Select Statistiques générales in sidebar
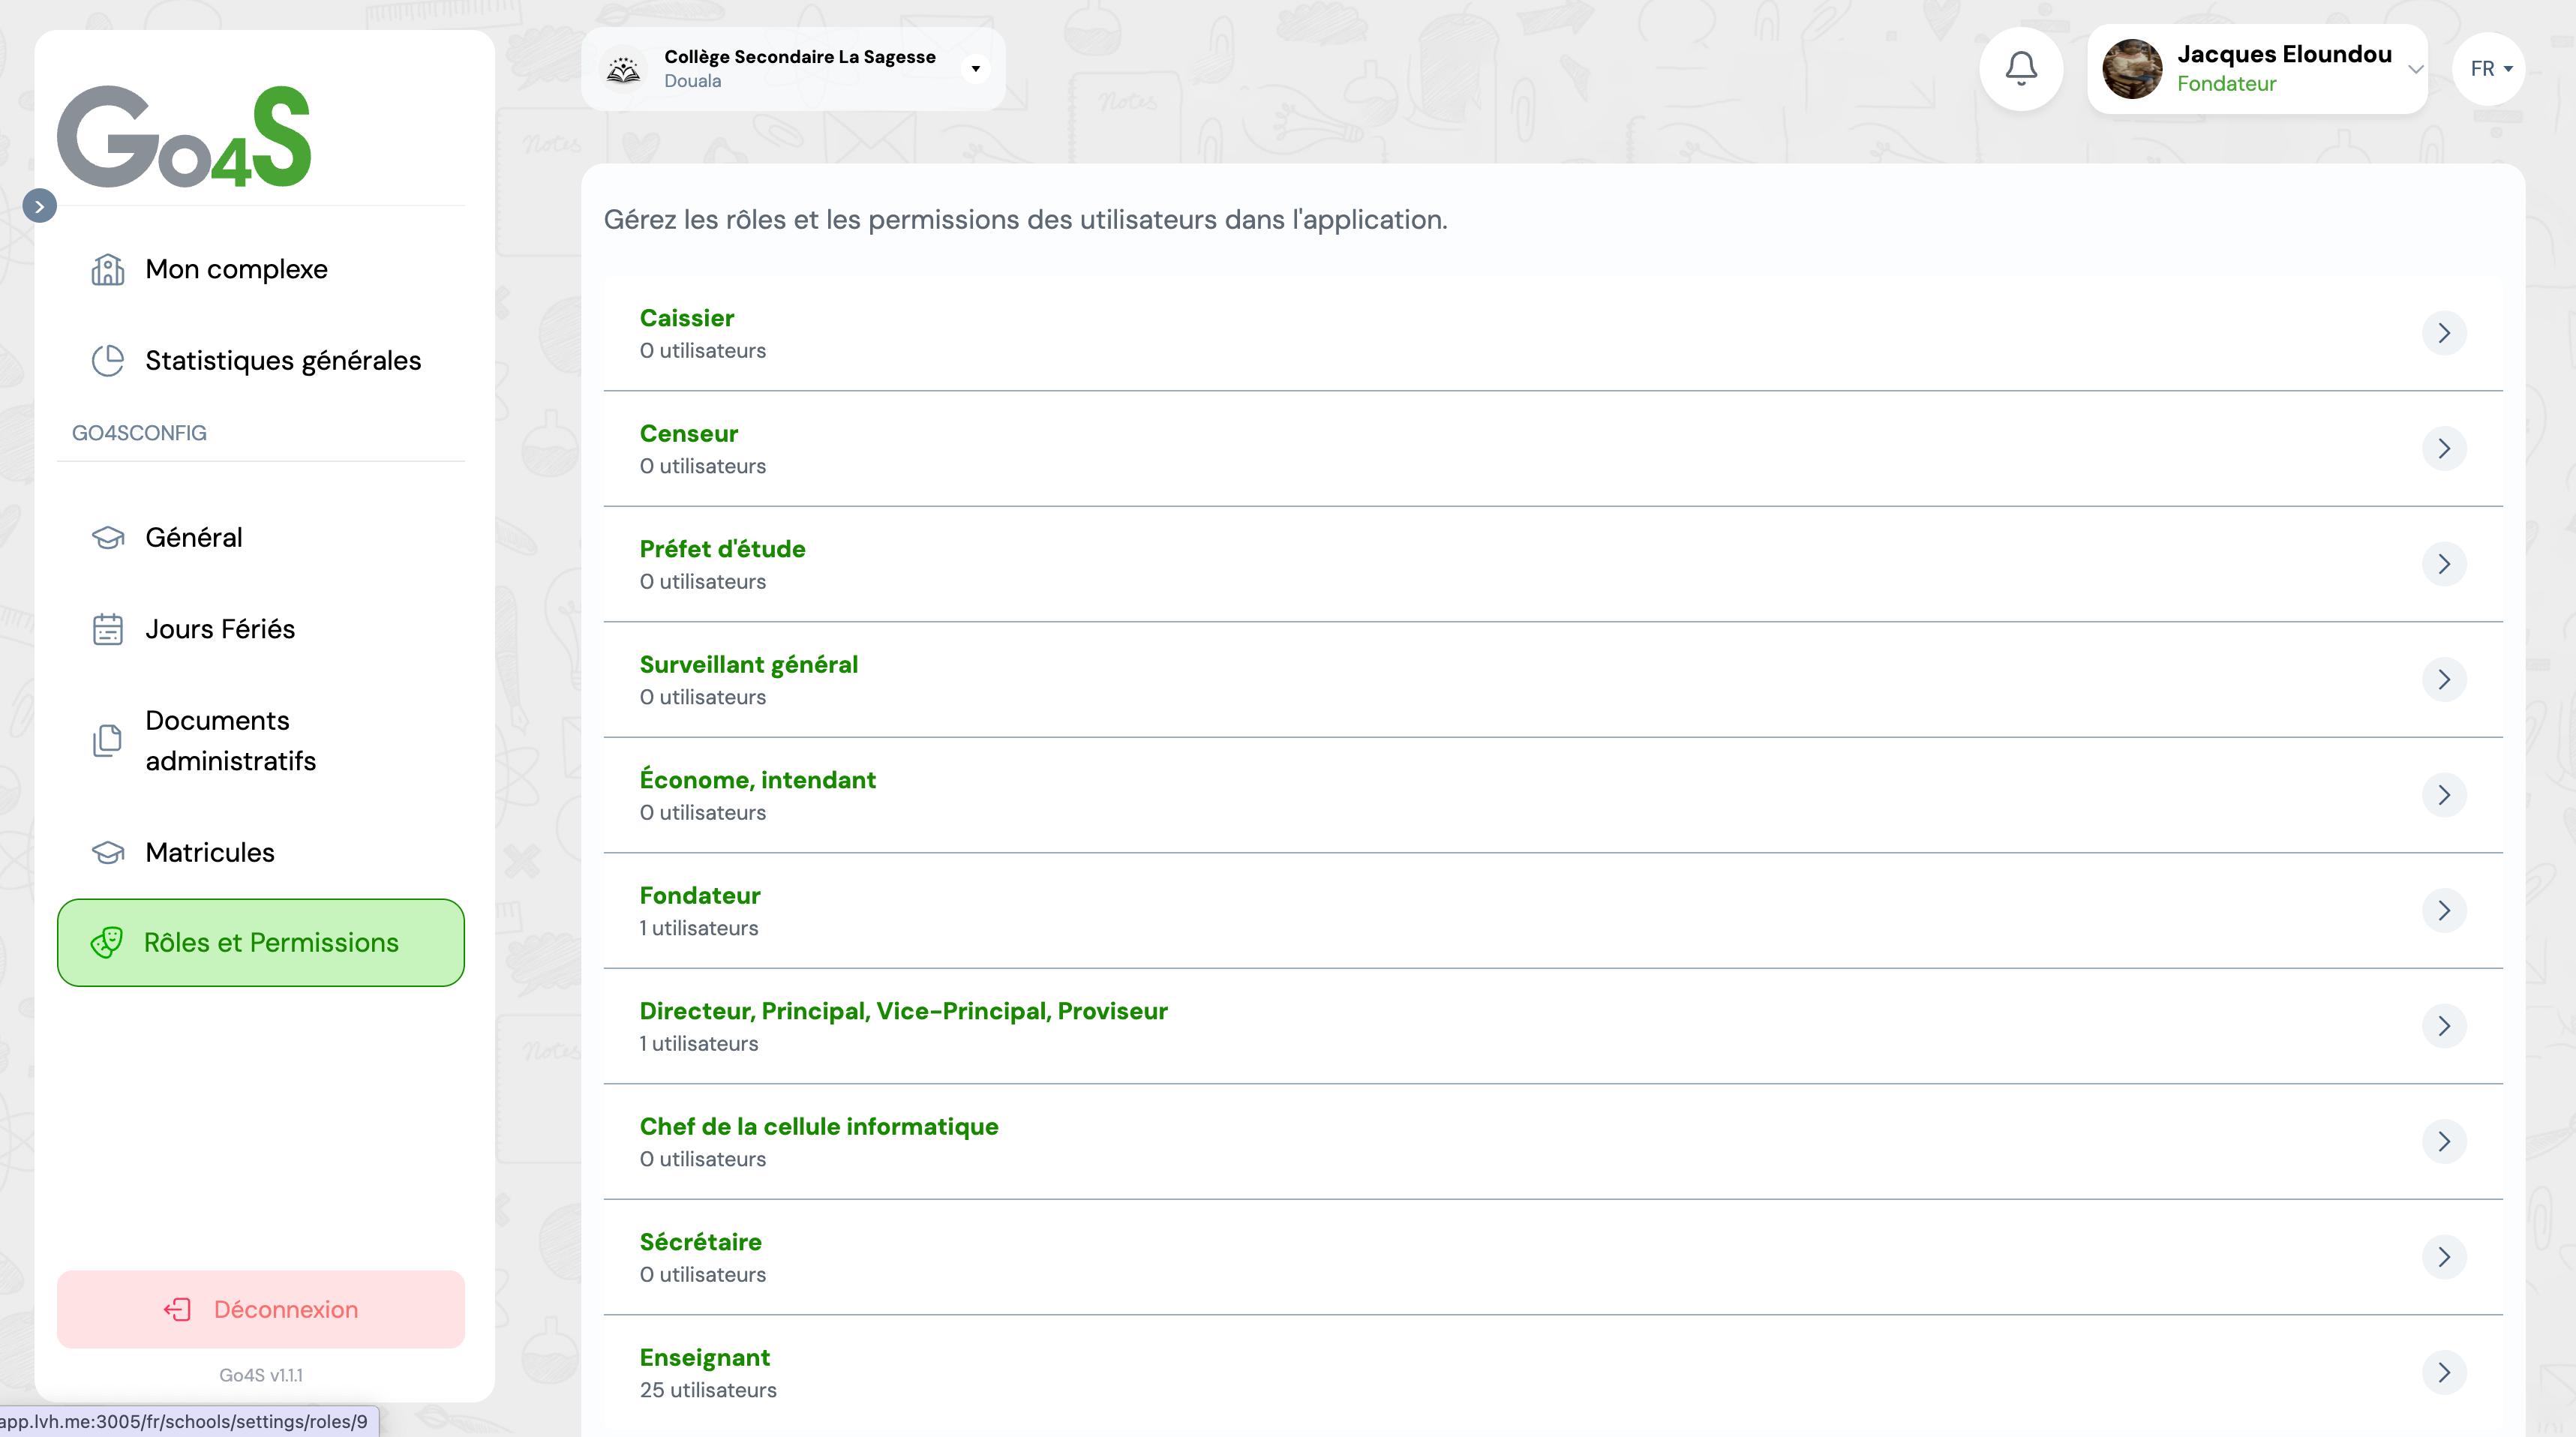The height and width of the screenshot is (1437, 2576). pyautogui.click(x=283, y=360)
